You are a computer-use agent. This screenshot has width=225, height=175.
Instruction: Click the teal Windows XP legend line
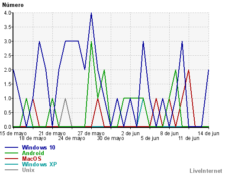(12, 164)
